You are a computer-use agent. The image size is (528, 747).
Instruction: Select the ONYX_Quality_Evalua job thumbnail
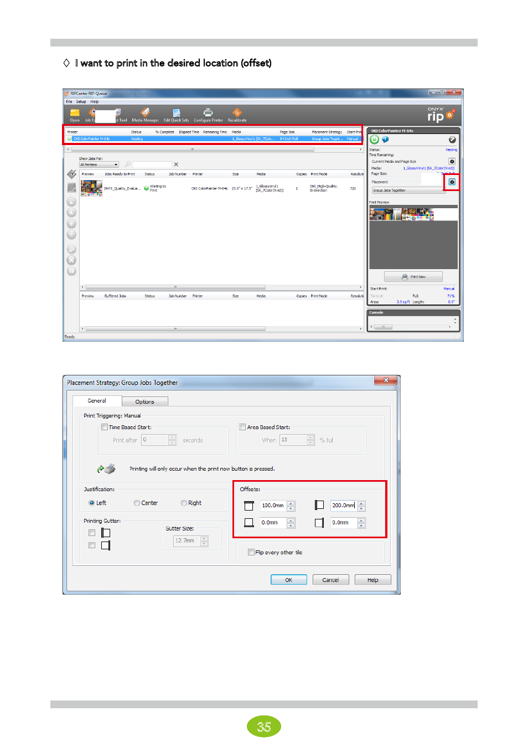tap(91, 188)
